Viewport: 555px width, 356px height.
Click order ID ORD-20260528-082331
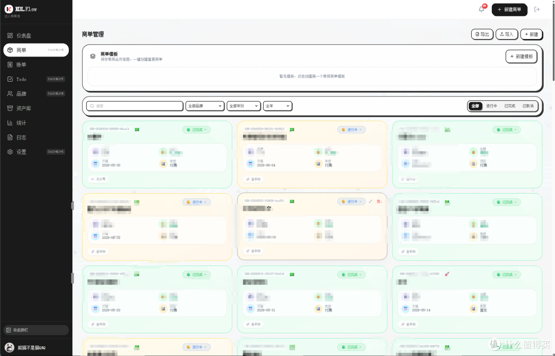[x=265, y=129]
